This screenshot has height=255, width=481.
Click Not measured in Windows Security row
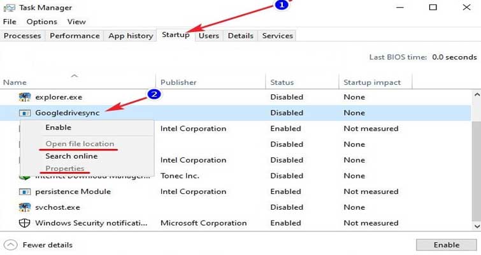(371, 223)
